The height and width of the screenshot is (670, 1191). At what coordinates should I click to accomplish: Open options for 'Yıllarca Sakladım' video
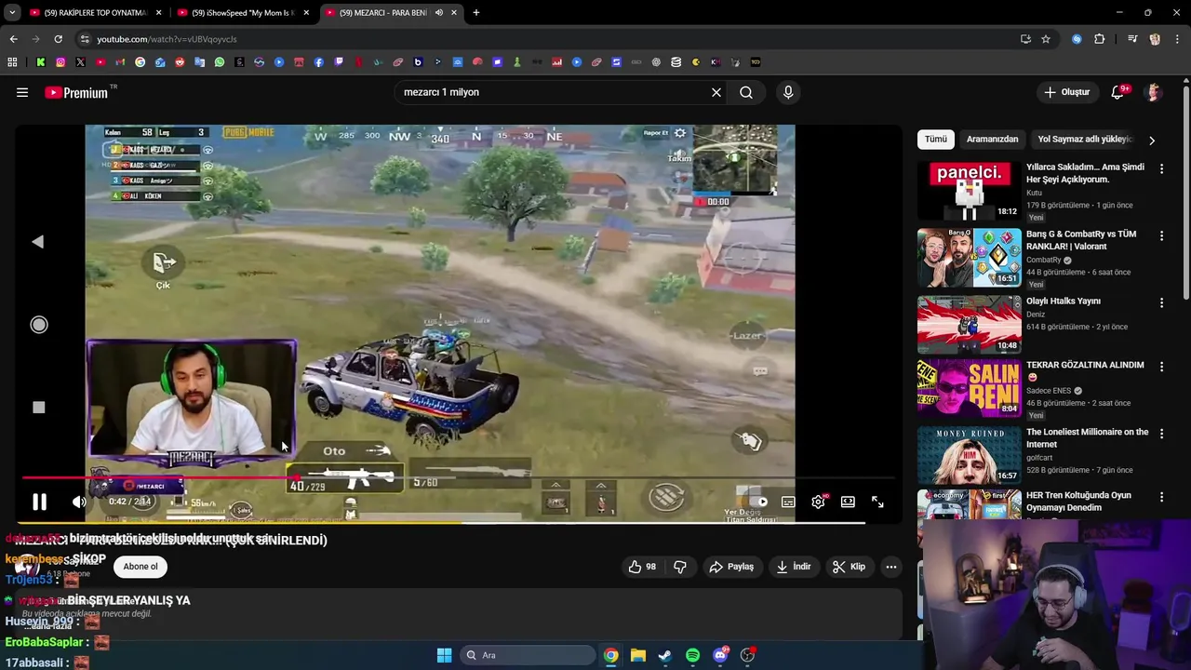1161,168
